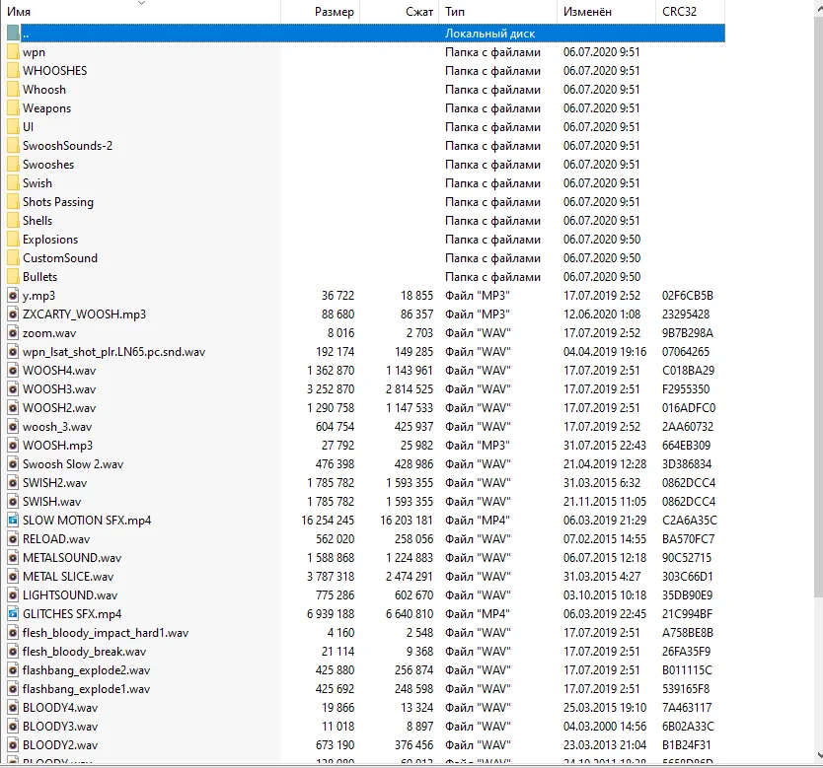The image size is (823, 768).
Task: Select the Swish folder name
Action: [x=37, y=183]
